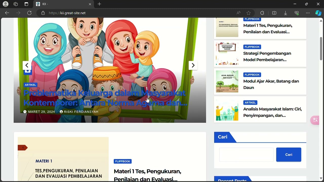
Task: Click ARTIKEL badge above Analisis Masyarakat Islam
Action: click(x=250, y=103)
